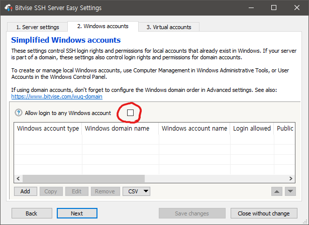Maximize the Bitvise settings window

274,8
